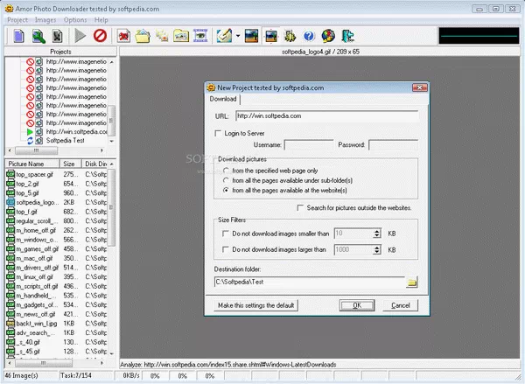This screenshot has width=525, height=384.
Task: Select the Softpedia Test project
Action: (x=66, y=140)
